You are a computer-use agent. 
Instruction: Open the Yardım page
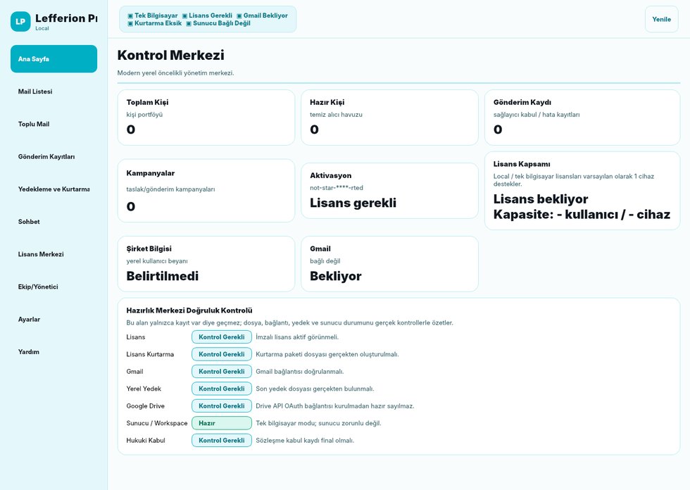click(54, 352)
